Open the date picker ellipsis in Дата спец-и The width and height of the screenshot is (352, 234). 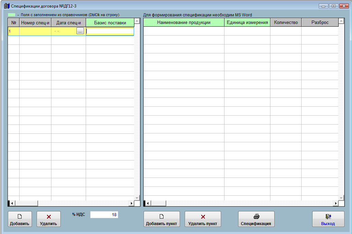(80, 31)
